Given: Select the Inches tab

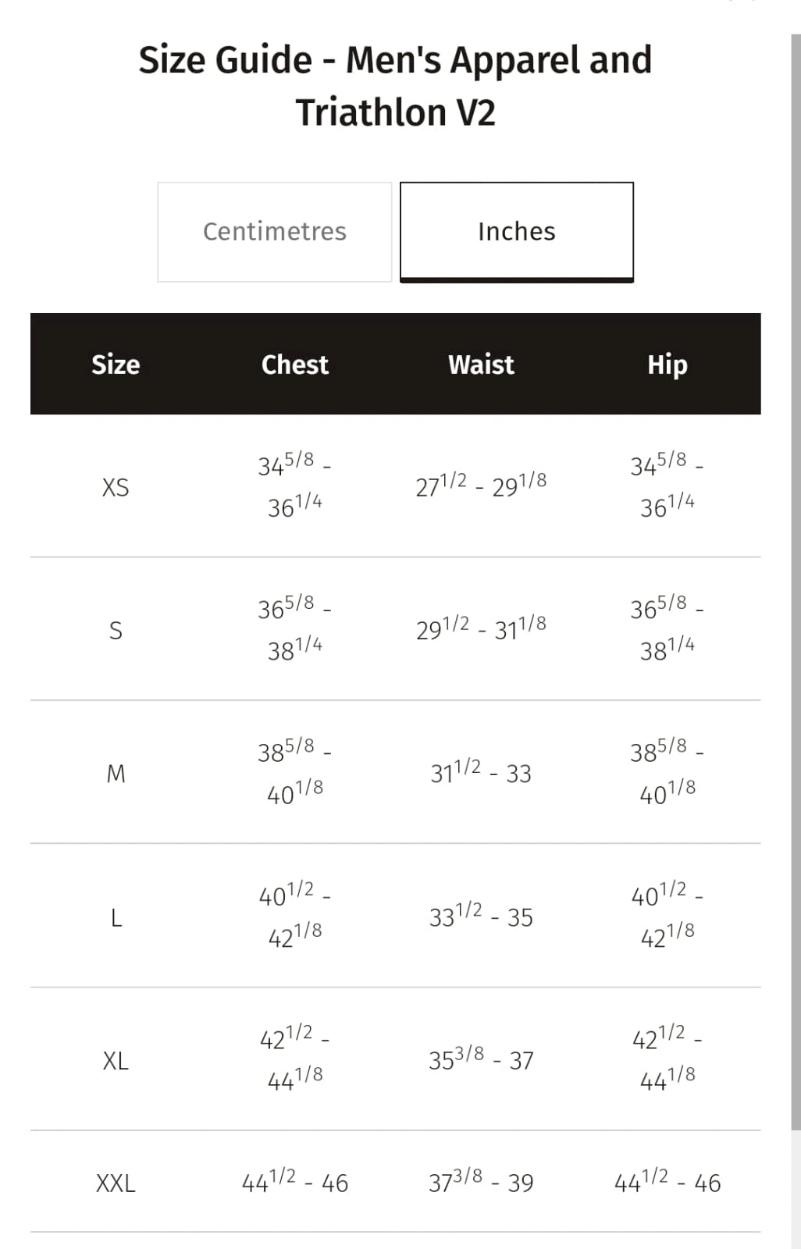Looking at the screenshot, I should [x=516, y=232].
